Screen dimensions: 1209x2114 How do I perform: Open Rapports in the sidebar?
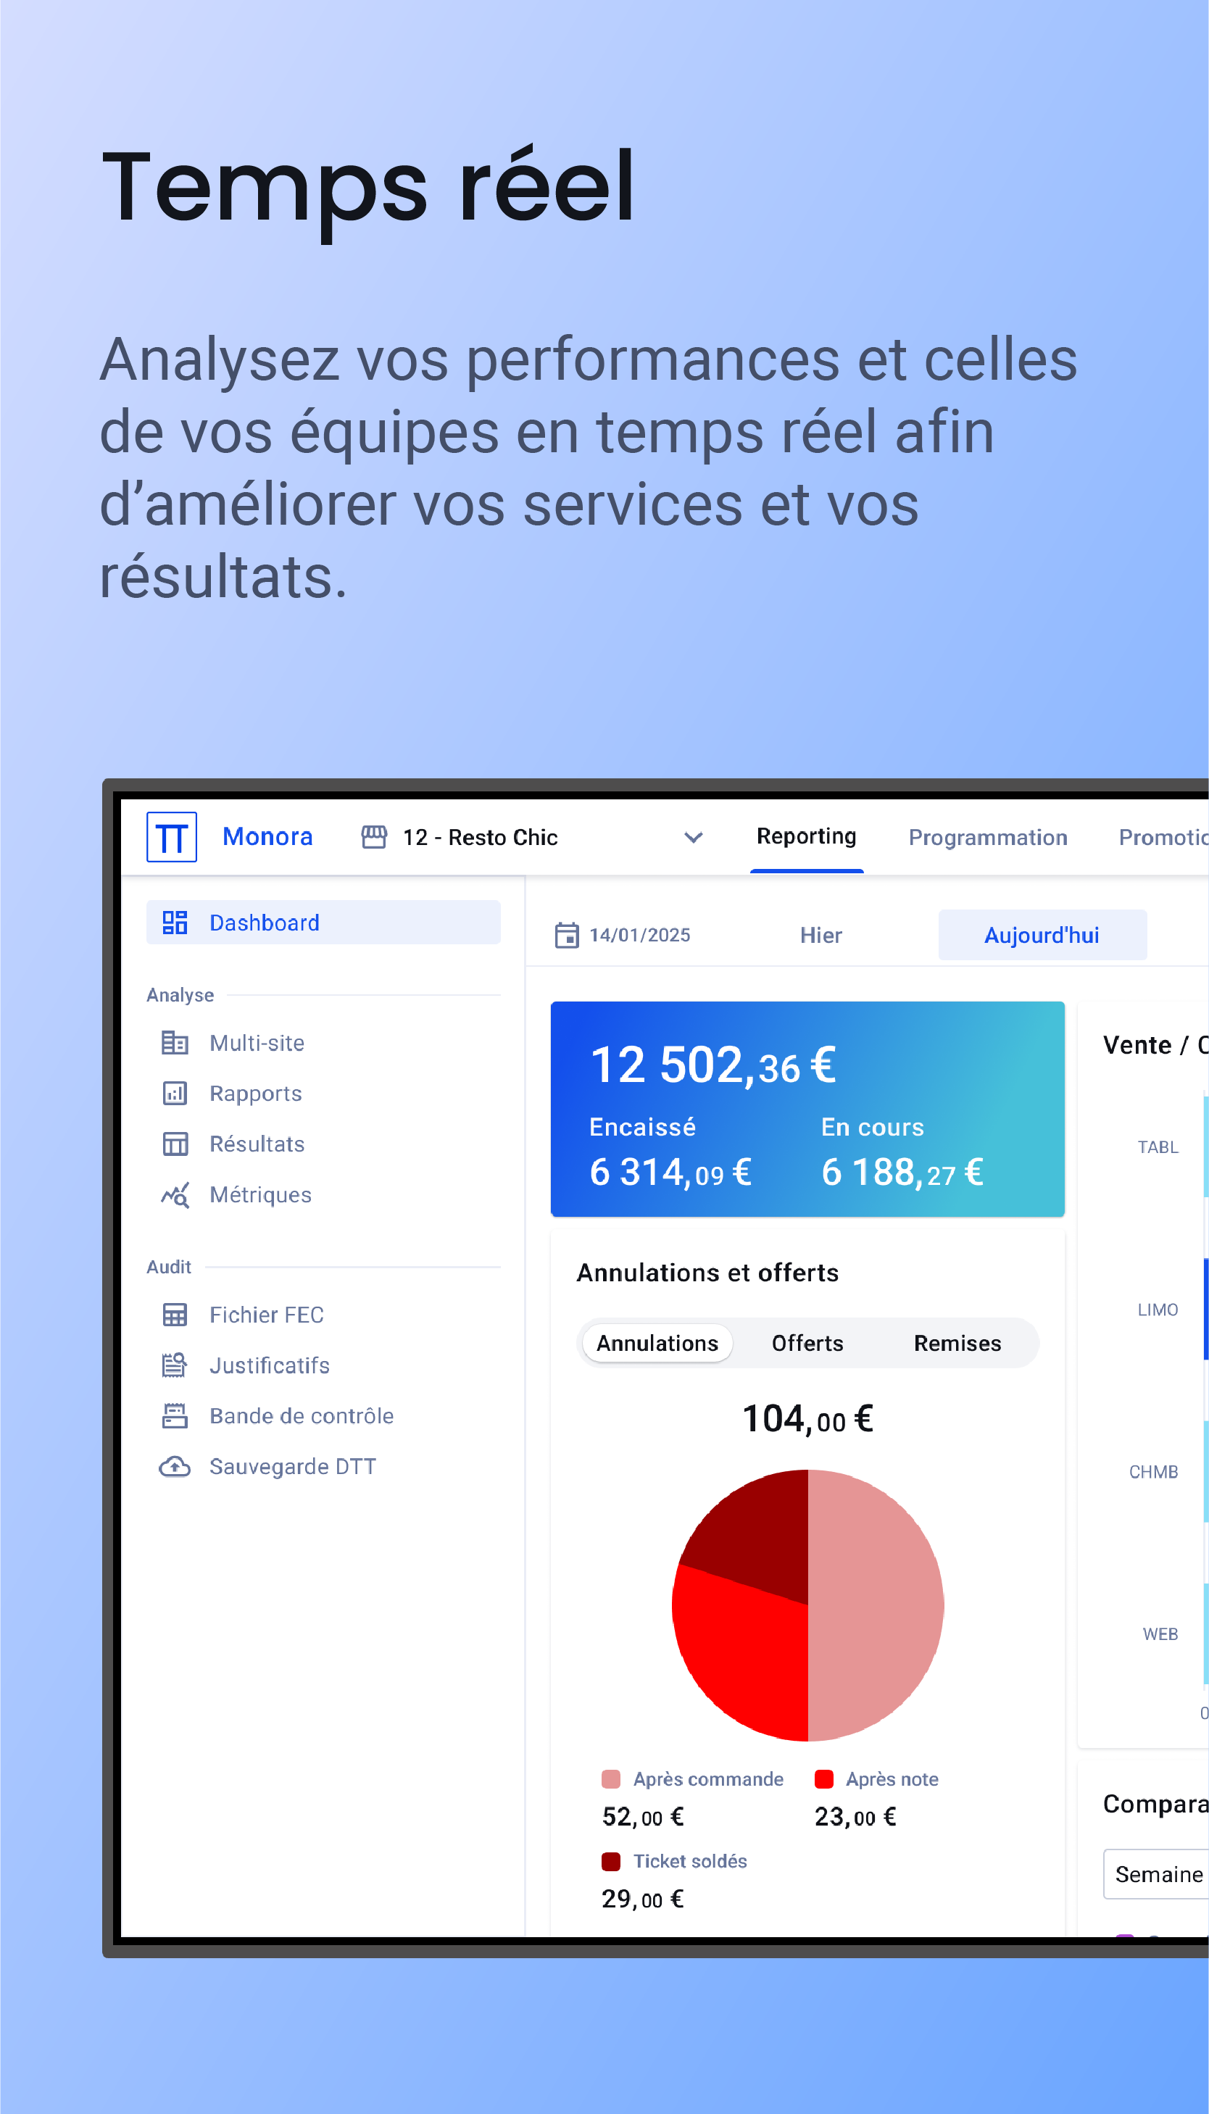coord(324,1093)
